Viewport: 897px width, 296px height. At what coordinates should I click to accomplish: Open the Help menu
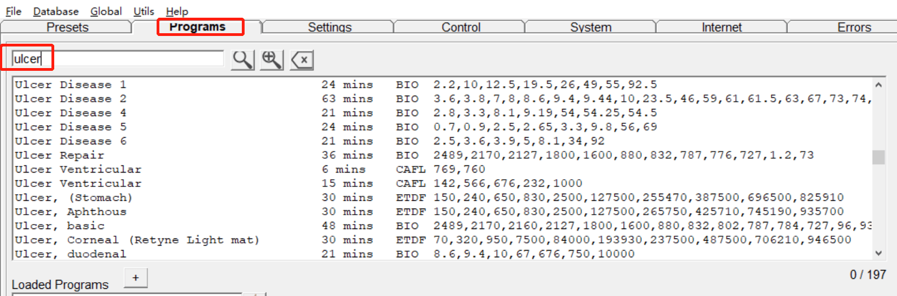coord(177,11)
